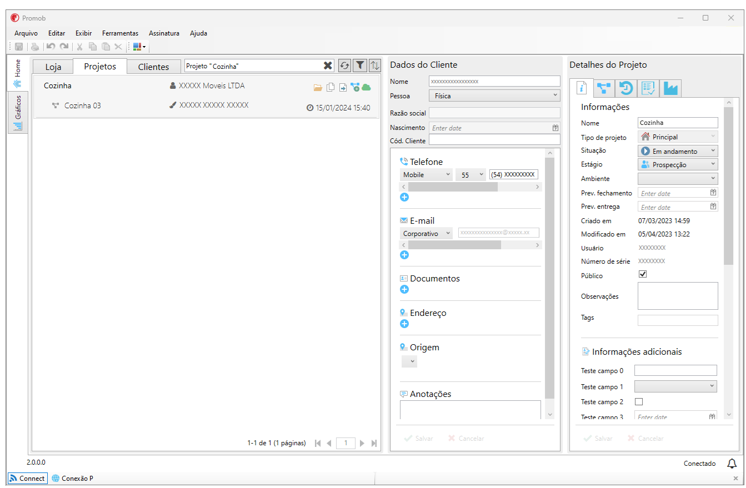Click the print icon in the toolbar
Viewport: 746px width, 488px height.
[35, 47]
